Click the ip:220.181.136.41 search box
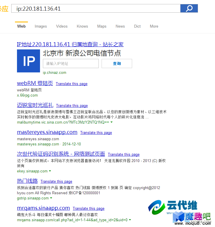Screen dimensions: 215x227 pos(96,8)
